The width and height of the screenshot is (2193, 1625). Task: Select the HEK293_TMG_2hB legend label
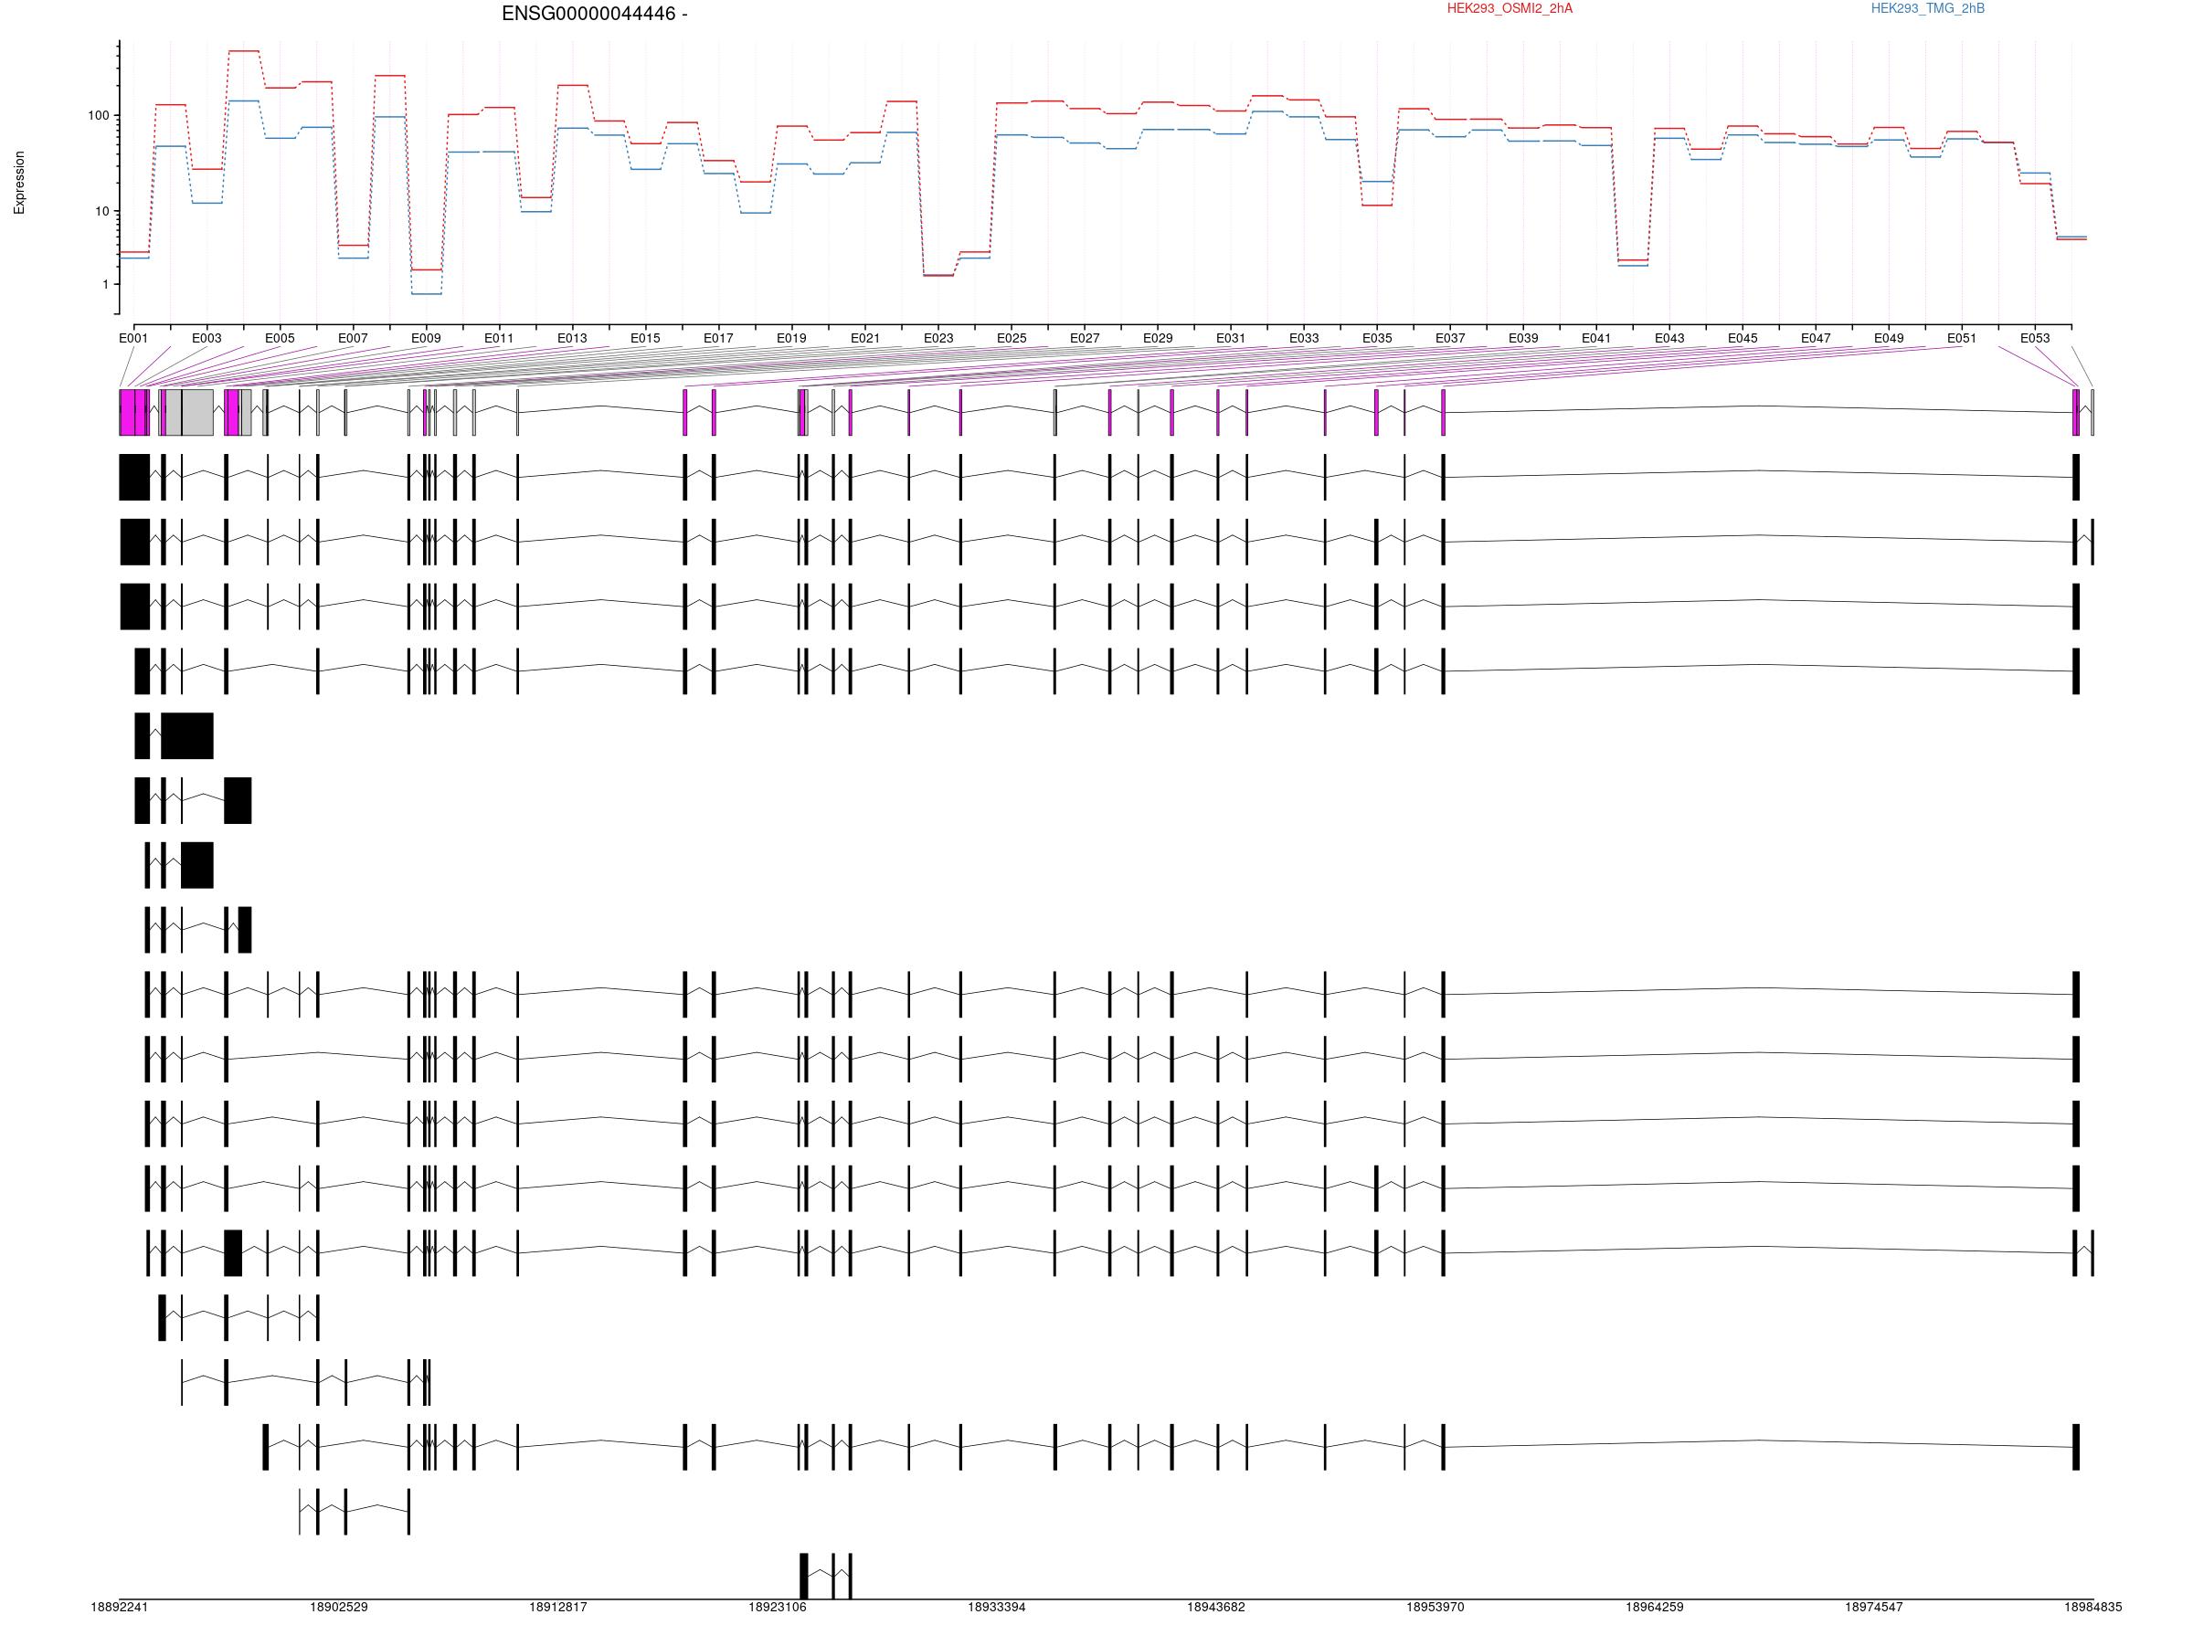1927,9
